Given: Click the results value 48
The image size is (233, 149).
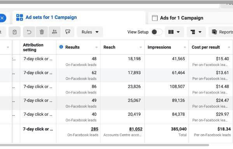Looking at the screenshot, I should point(94,59).
